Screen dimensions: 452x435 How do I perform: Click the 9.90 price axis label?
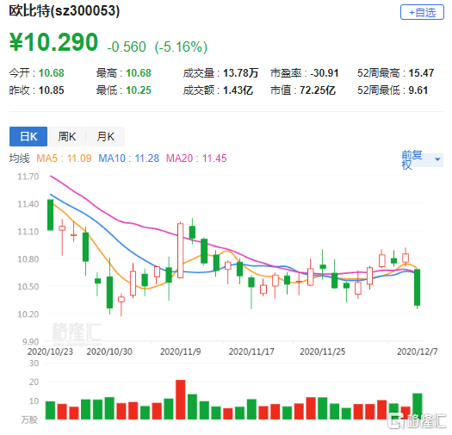30,342
